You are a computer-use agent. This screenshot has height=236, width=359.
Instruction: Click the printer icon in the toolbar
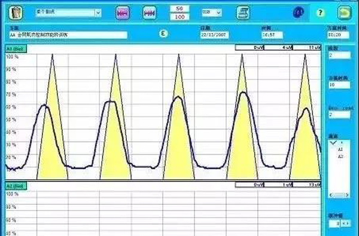pyautogui.click(x=243, y=13)
